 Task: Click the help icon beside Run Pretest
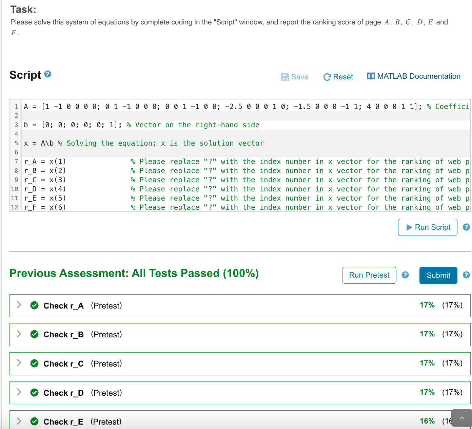coord(405,275)
